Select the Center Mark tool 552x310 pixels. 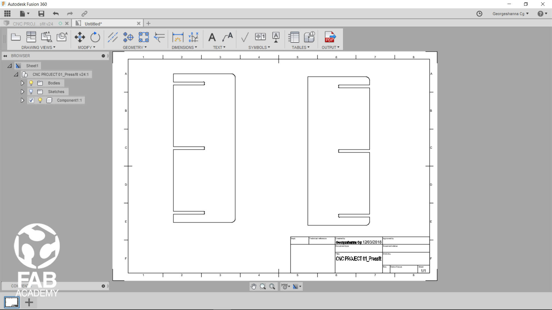pyautogui.click(x=128, y=37)
